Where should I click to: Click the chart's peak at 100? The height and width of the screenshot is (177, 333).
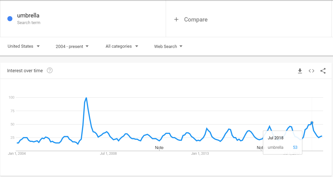[x=86, y=98]
